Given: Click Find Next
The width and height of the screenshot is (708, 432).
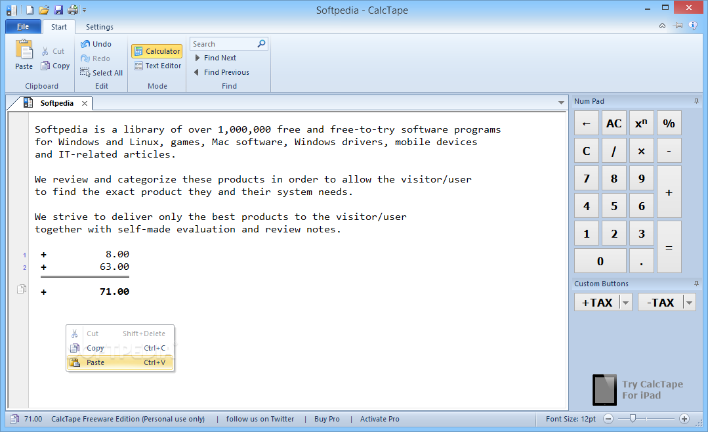Looking at the screenshot, I should coord(215,58).
